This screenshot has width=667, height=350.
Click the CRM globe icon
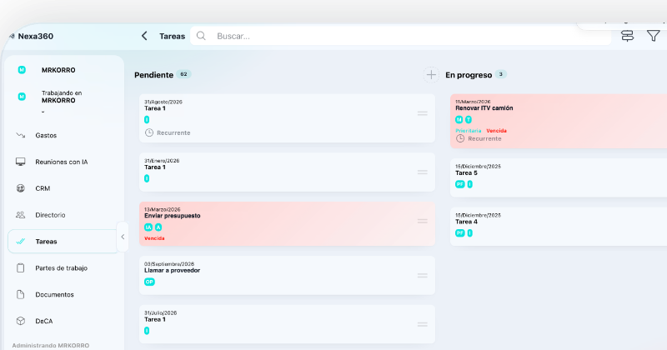20,188
